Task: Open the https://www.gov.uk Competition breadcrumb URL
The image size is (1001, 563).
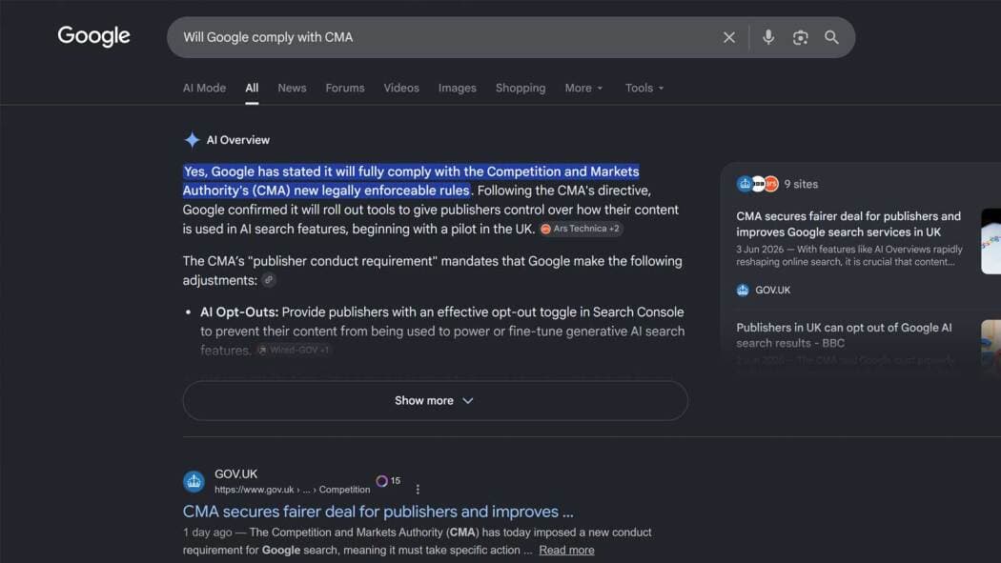Action: (x=293, y=490)
